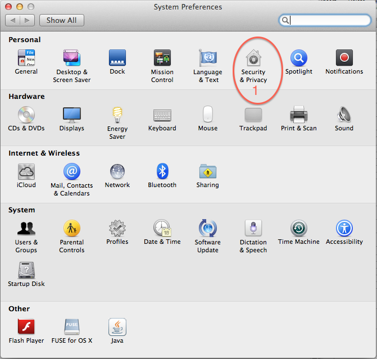Open Displays preferences icon
The image size is (377, 359).
[x=72, y=115]
